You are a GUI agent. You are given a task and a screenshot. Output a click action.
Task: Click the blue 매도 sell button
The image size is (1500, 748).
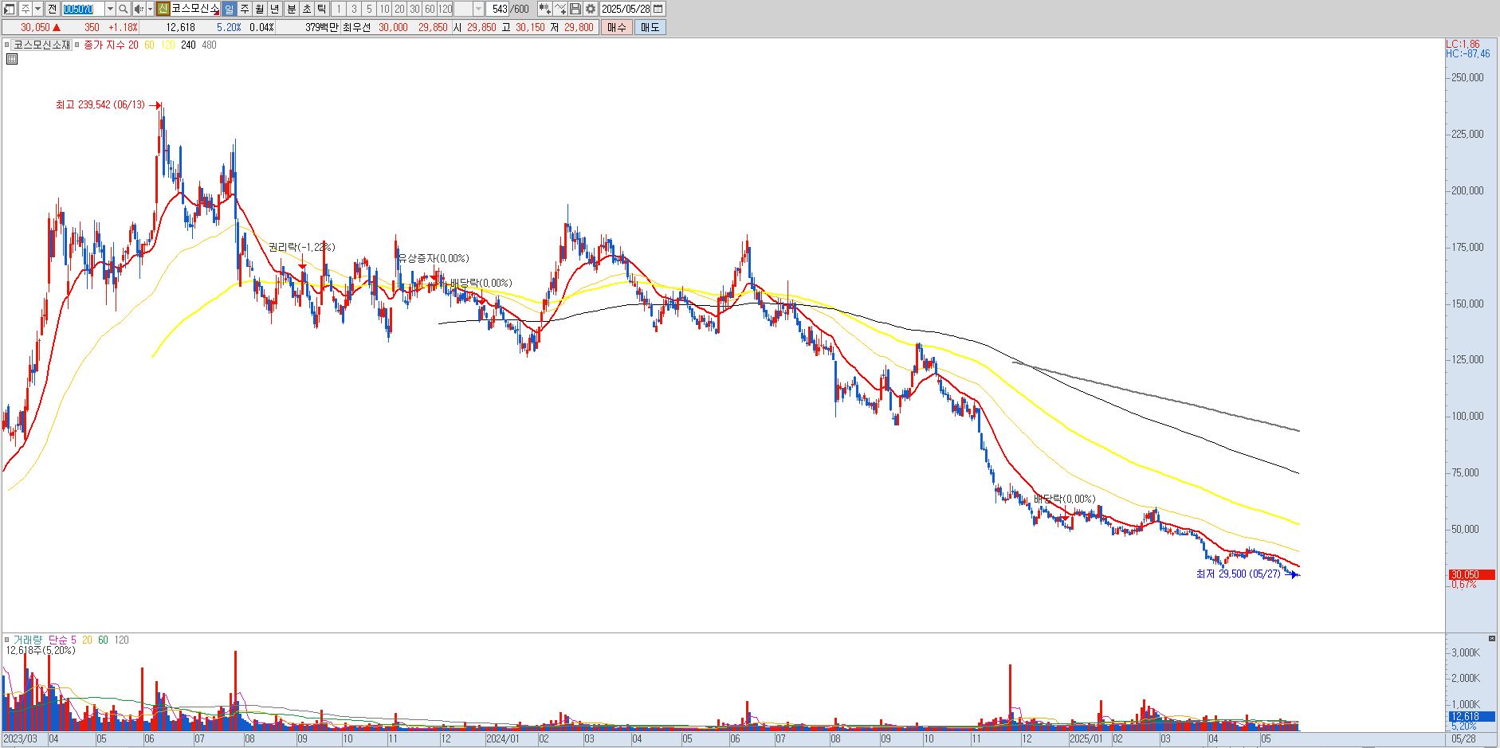(x=650, y=27)
